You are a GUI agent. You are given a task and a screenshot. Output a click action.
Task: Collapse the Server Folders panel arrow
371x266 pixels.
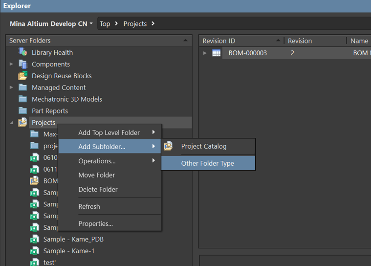pyautogui.click(x=186, y=40)
